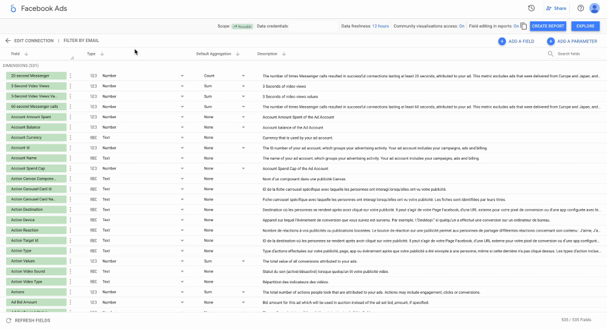Click the plus icon for Add a Field
The image size is (607, 329).
pos(502,41)
